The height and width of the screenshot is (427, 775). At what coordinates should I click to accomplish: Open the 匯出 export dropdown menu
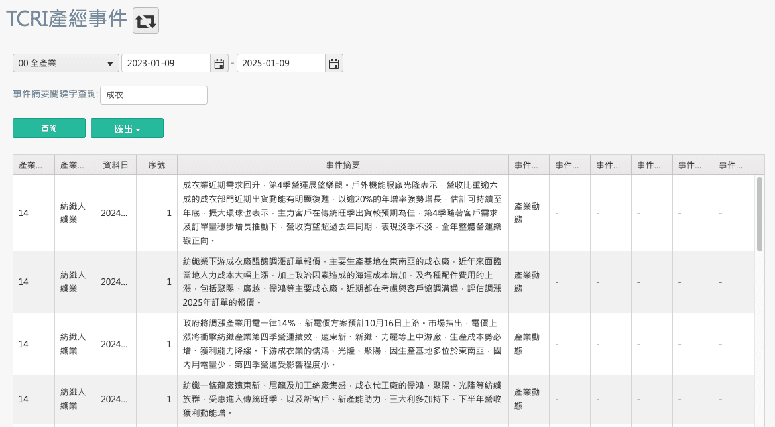(x=127, y=128)
